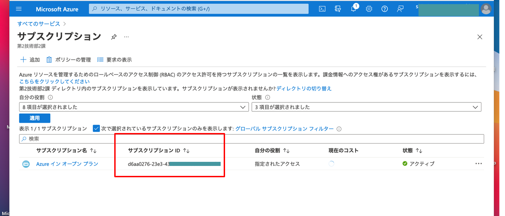Open 要求の表示 in the toolbar
505x216 pixels.
(115, 60)
